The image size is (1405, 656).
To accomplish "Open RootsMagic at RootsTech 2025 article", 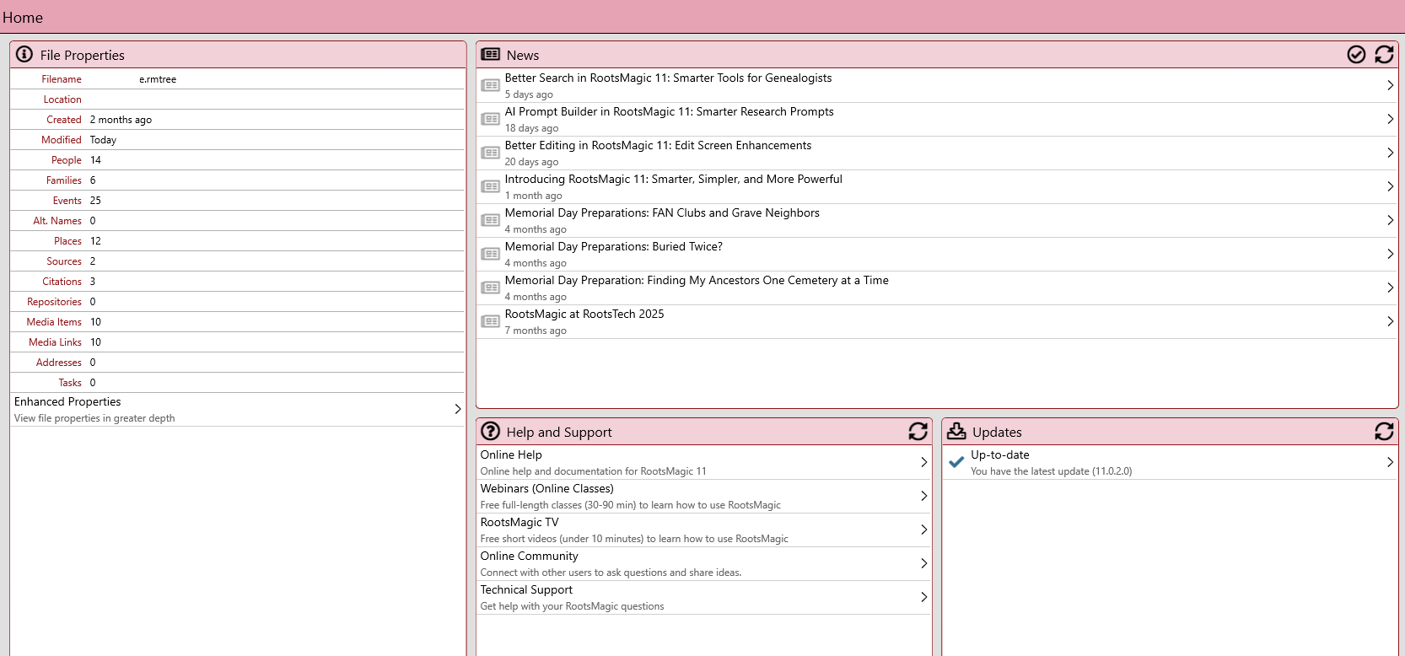I will point(937,321).
